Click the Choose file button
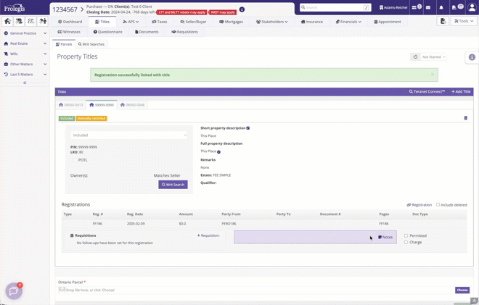This screenshot has height=305, width=479. 462,290
